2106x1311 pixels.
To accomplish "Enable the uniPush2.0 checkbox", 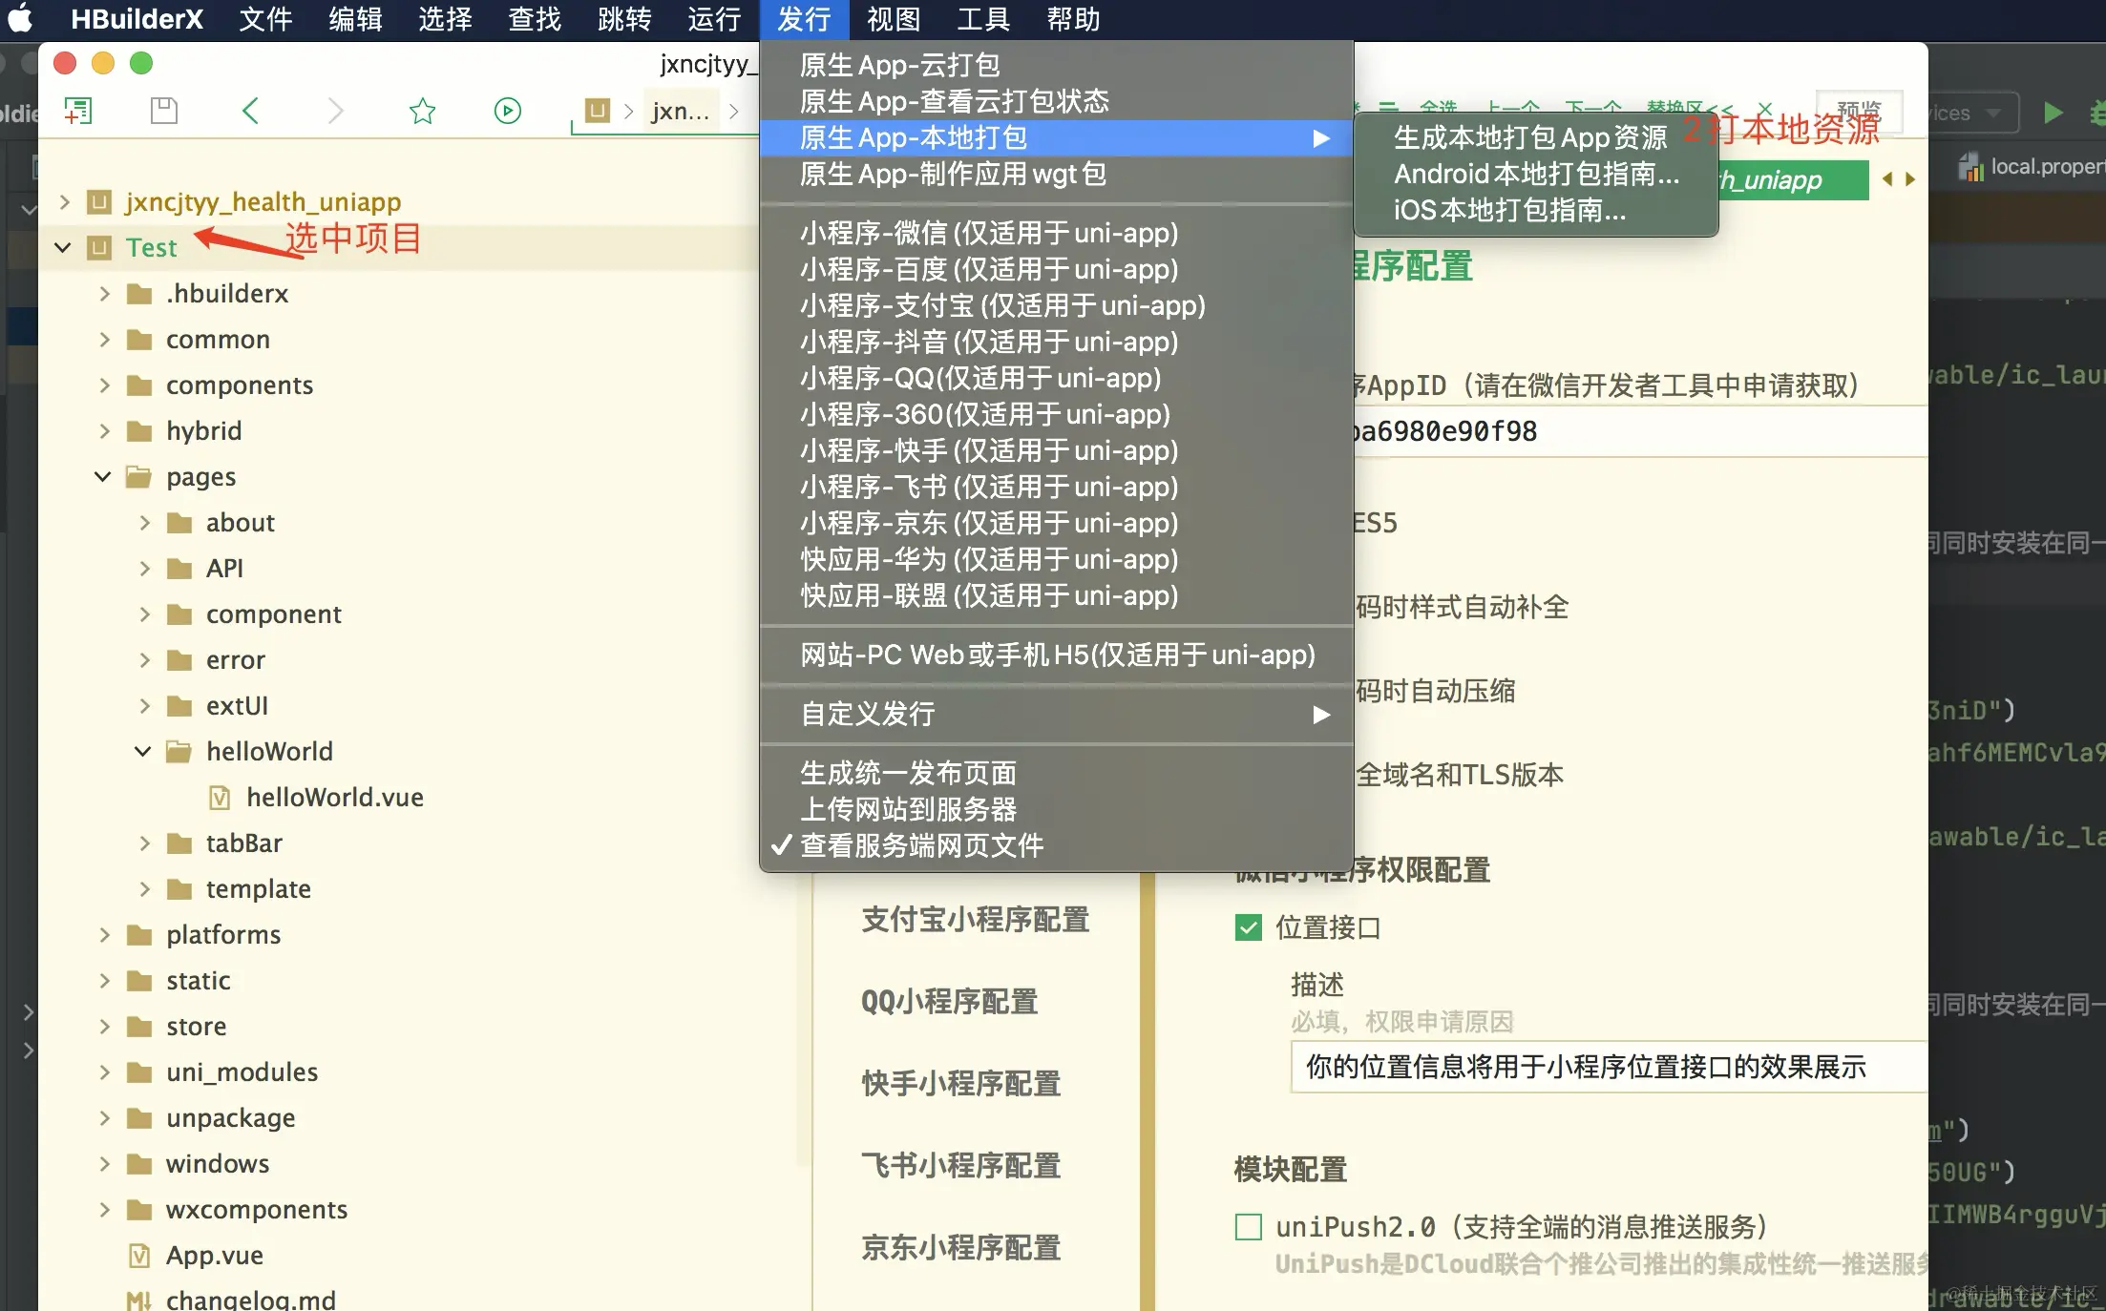I will click(x=1248, y=1227).
